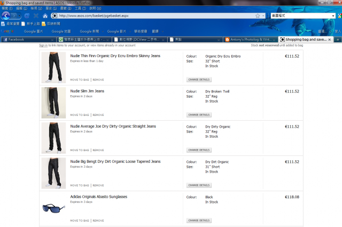Click the Nudie Big Bengt jeans thumbnail
342x227 pixels.
tap(53, 173)
